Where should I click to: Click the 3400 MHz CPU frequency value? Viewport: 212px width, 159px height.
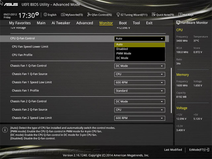point(182,41)
